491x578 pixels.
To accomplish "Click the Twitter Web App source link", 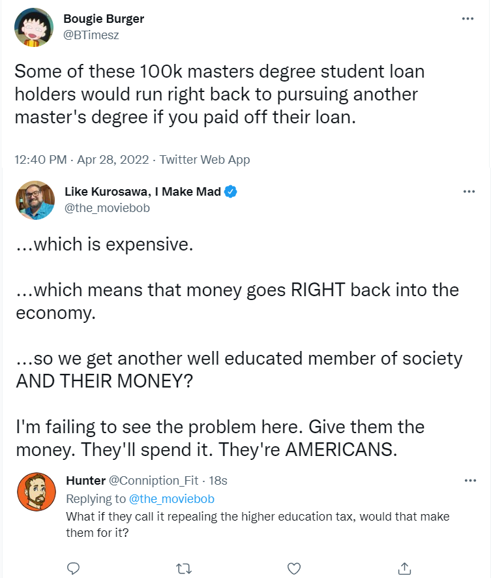I will (204, 159).
